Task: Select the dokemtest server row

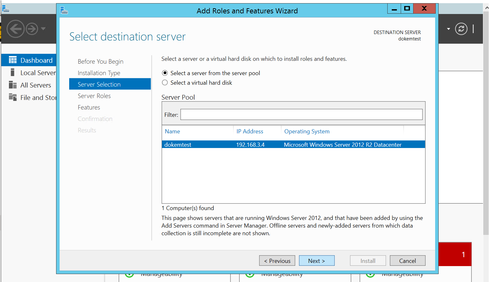Action: pyautogui.click(x=293, y=145)
